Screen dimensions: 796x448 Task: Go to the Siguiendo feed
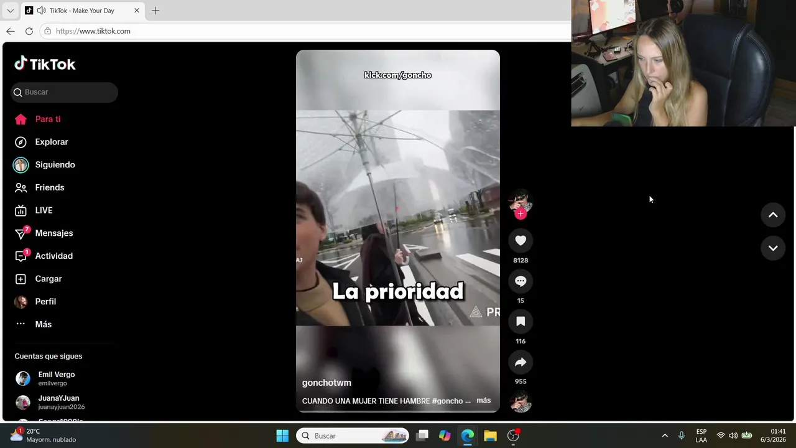[44, 165]
